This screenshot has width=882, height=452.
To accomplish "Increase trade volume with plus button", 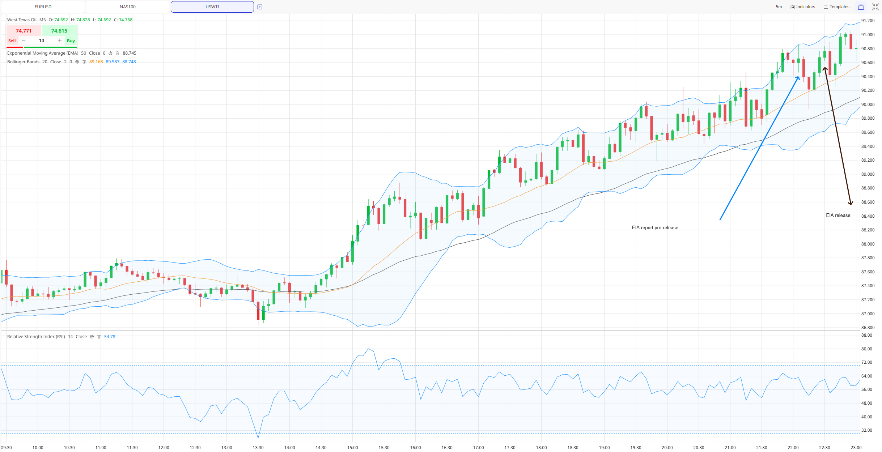I will [x=60, y=40].
